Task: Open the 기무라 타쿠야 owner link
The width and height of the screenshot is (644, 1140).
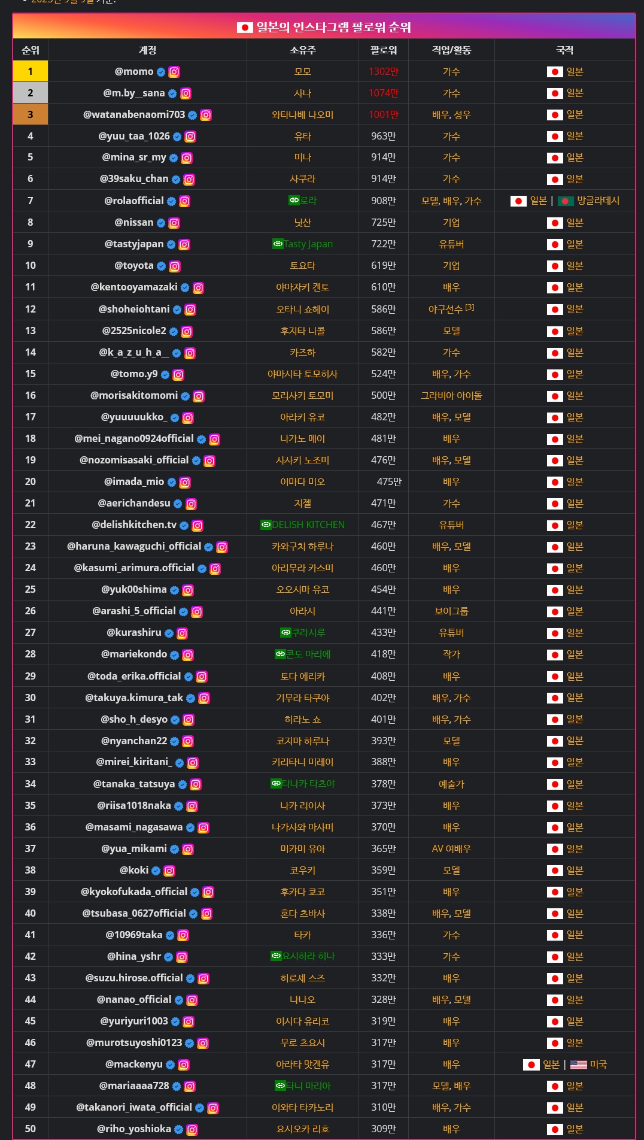Action: pyautogui.click(x=302, y=698)
